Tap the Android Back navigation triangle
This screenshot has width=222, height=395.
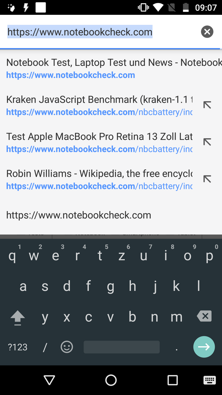[49, 380]
